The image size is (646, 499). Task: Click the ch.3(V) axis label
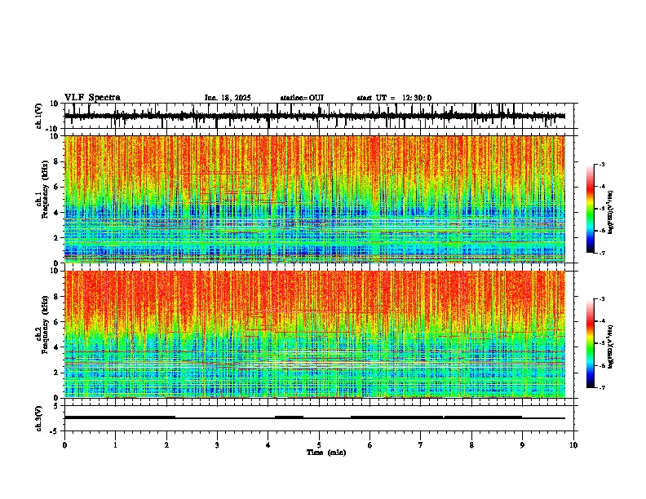[39, 418]
